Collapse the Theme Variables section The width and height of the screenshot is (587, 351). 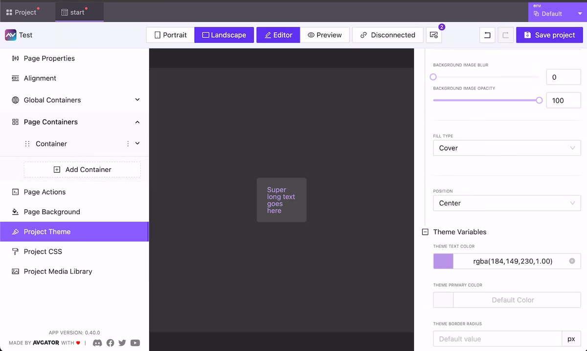click(425, 232)
